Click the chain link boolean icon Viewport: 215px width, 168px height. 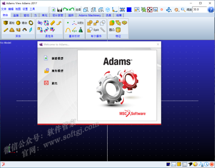[103, 30]
